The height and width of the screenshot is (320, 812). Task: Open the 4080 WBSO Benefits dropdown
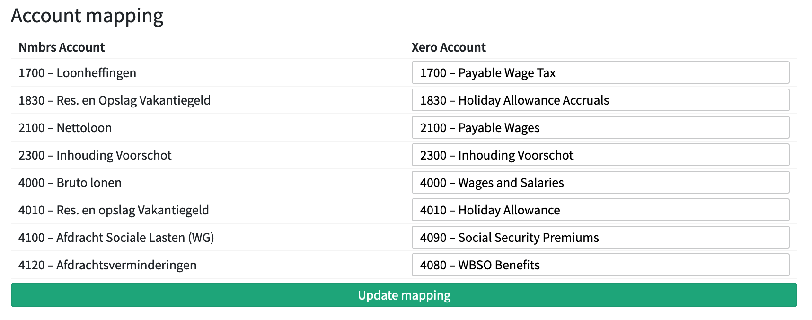[600, 265]
